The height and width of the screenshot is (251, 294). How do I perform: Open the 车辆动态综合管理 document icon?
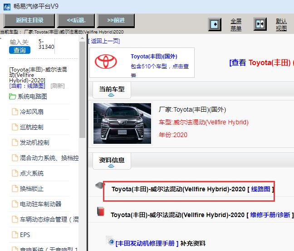15,219
